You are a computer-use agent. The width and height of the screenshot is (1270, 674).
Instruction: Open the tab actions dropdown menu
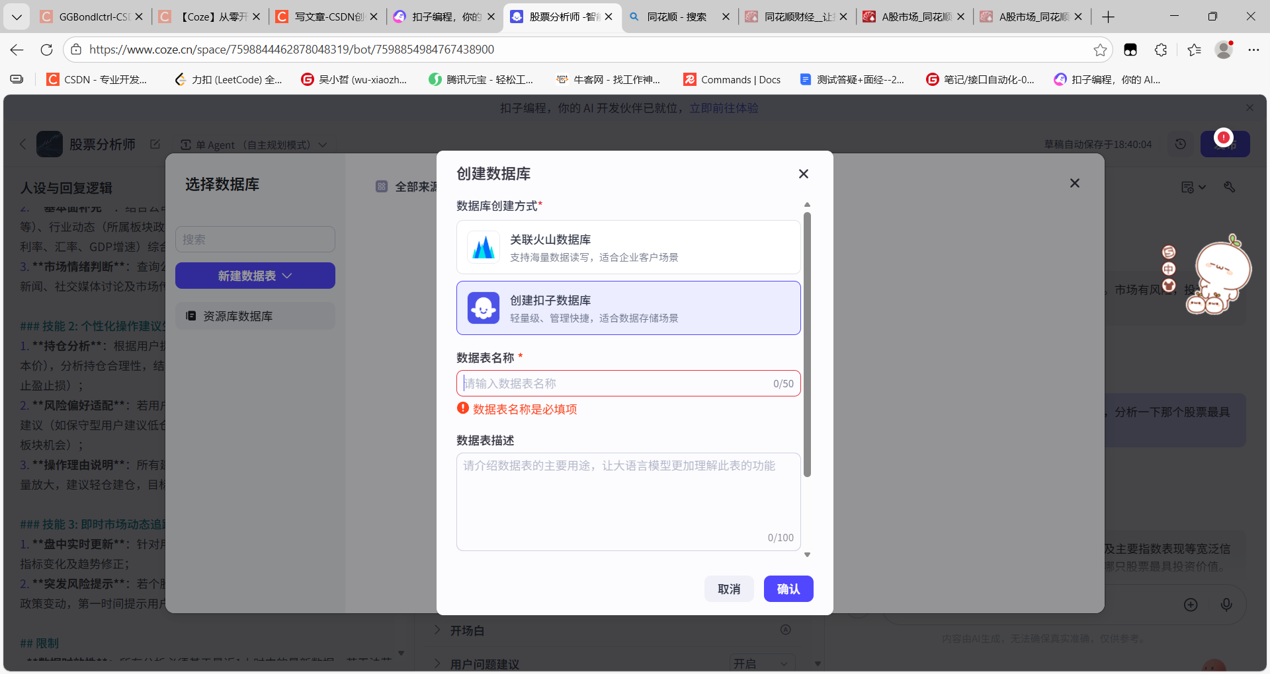[17, 17]
